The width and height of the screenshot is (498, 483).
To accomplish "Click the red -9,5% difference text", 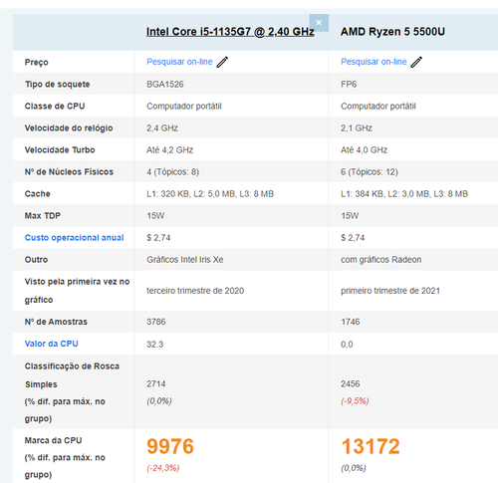I will 355,401.
